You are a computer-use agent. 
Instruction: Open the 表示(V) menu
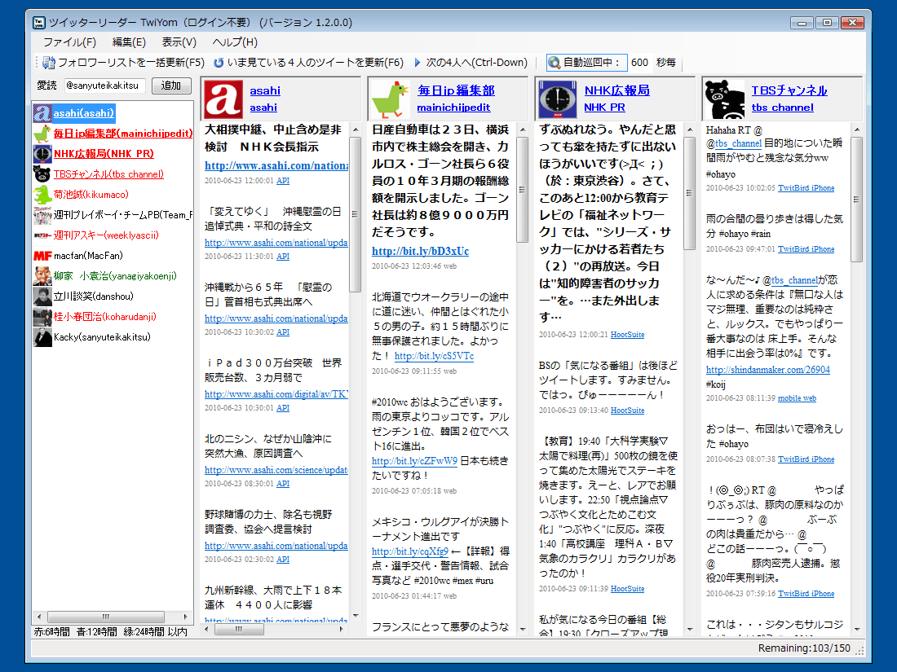point(179,42)
